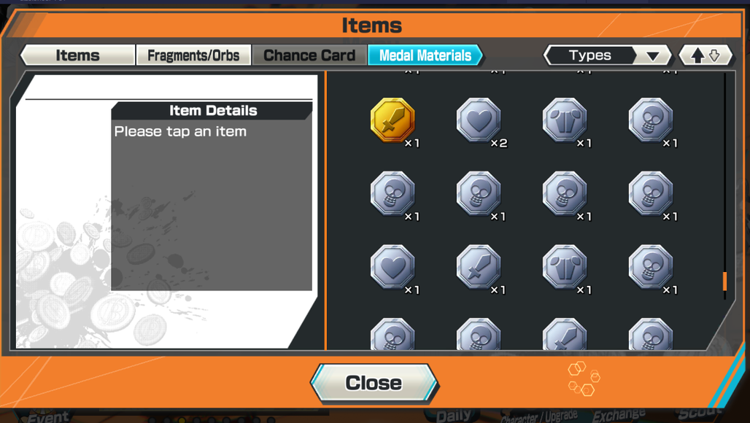The height and width of the screenshot is (423, 750).
Task: Select the last skull medal in the second row
Action: [651, 193]
